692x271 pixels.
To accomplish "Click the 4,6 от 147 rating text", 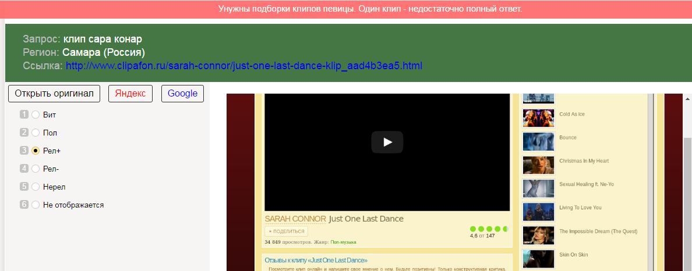I will pos(482,236).
